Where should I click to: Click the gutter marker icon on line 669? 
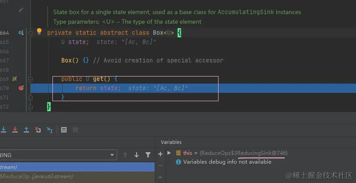pyautogui.click(x=15, y=79)
